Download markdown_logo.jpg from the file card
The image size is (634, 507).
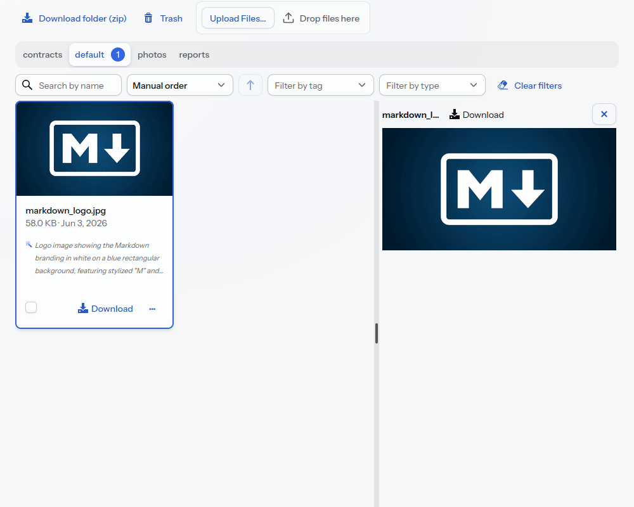point(105,309)
